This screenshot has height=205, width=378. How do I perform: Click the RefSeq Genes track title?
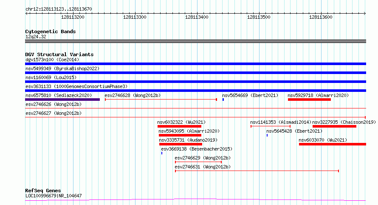43,191
